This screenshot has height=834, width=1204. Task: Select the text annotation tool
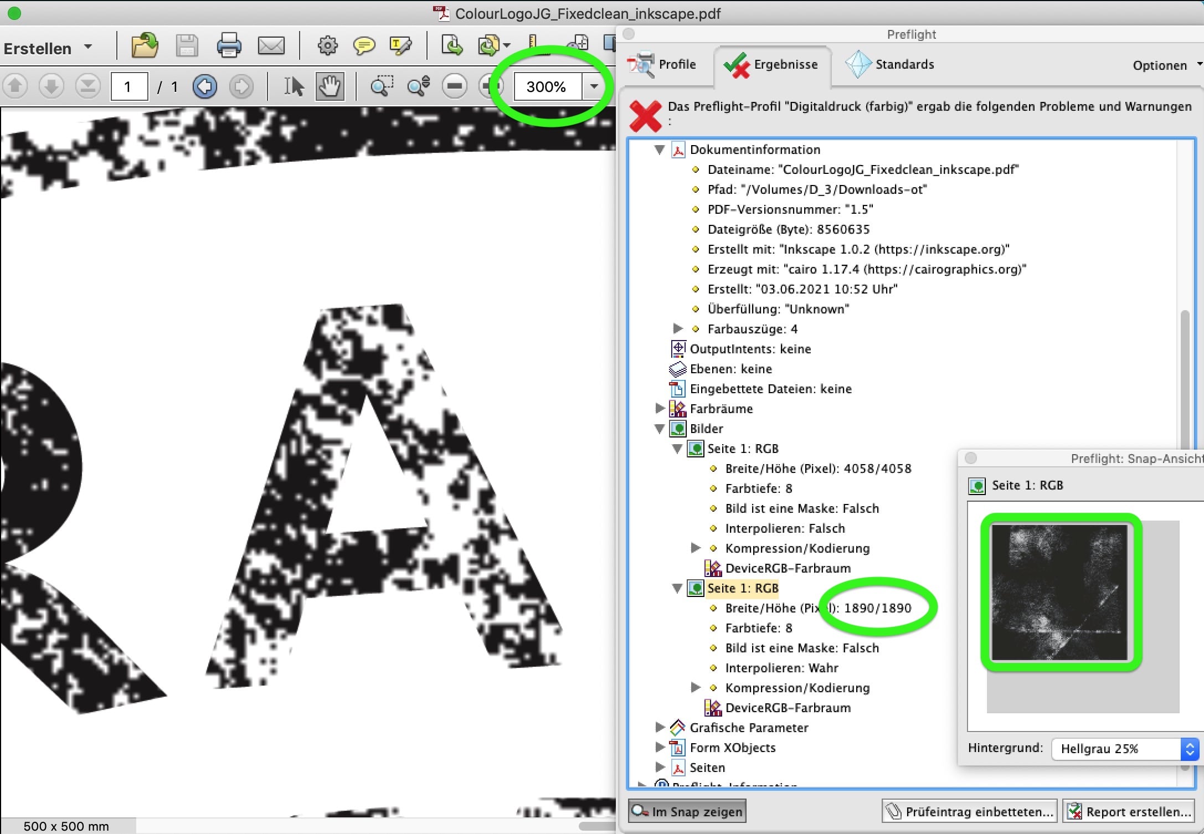point(400,45)
